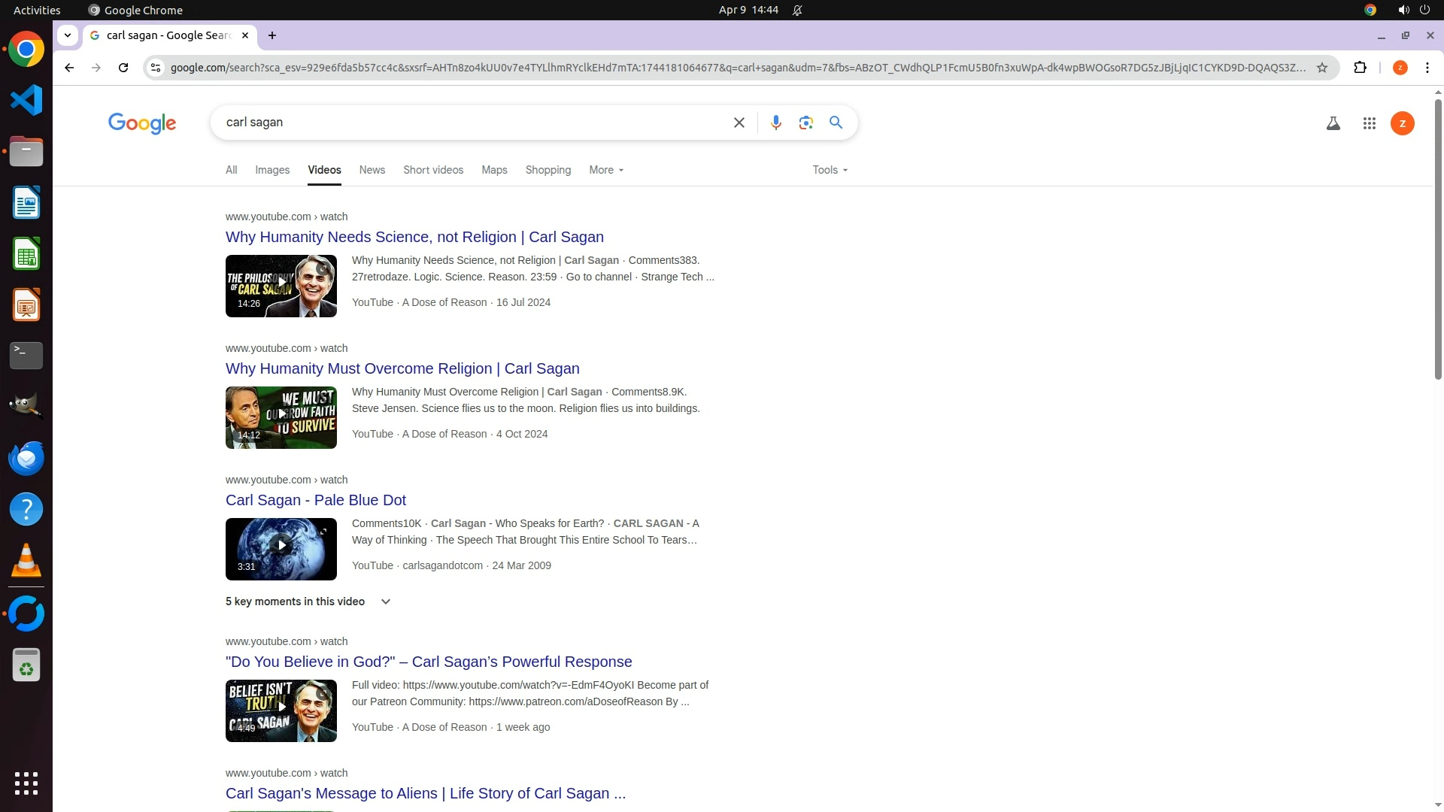
Task: Open the tab search dropdown arrow
Action: point(68,35)
